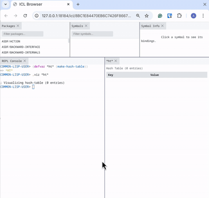Select ASDF/BACKWARD-INTERFACE in package list
The width and height of the screenshot is (209, 198).
(21, 47)
